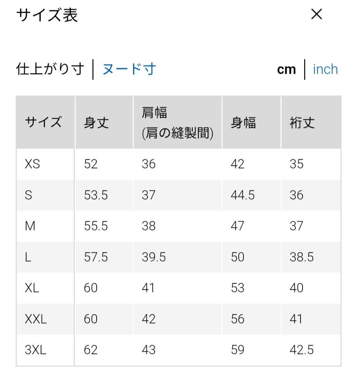Click the サイズ column header
This screenshot has width=354, height=373.
tap(43, 123)
